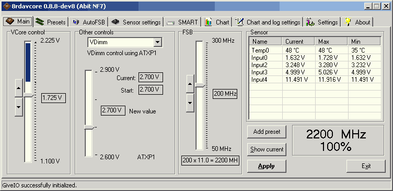Increase VCore with the up arrow
Screen dimensions: 393x191
(x=19, y=88)
